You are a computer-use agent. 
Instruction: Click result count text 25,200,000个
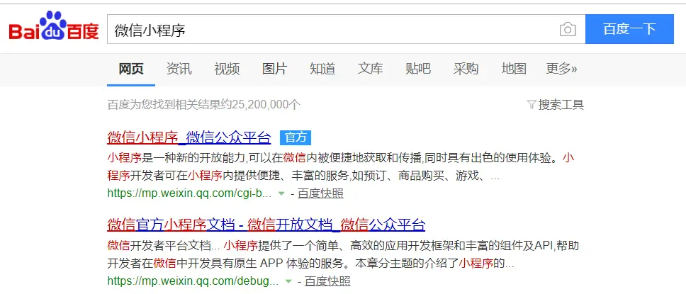pos(266,105)
